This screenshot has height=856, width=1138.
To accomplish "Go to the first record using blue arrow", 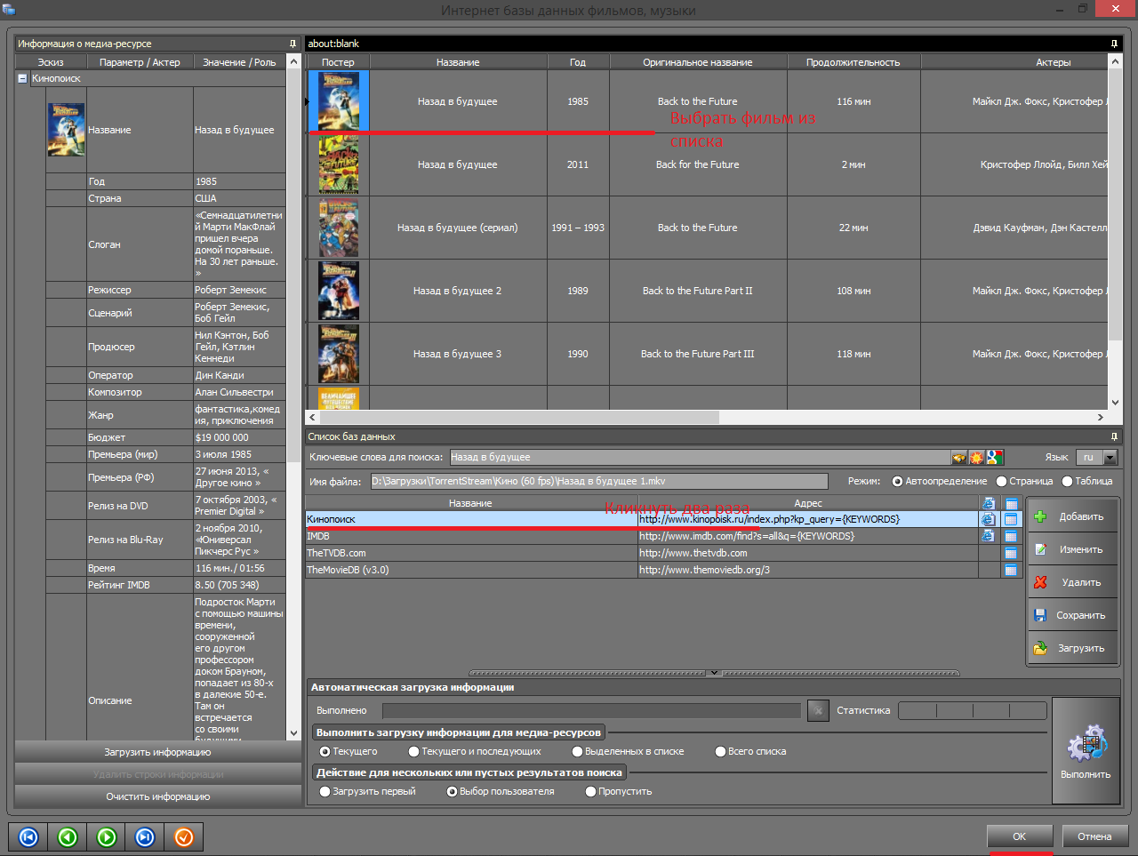I will [x=28, y=837].
